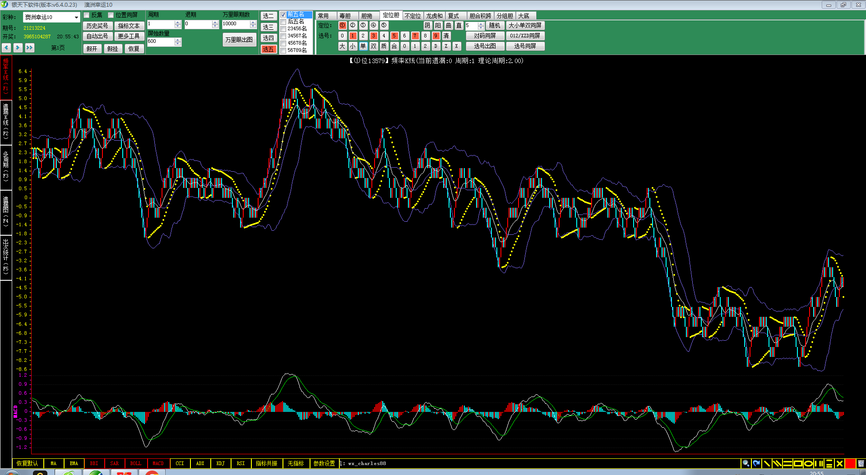
Task: Toggle number 1 selection button
Action: (353, 36)
